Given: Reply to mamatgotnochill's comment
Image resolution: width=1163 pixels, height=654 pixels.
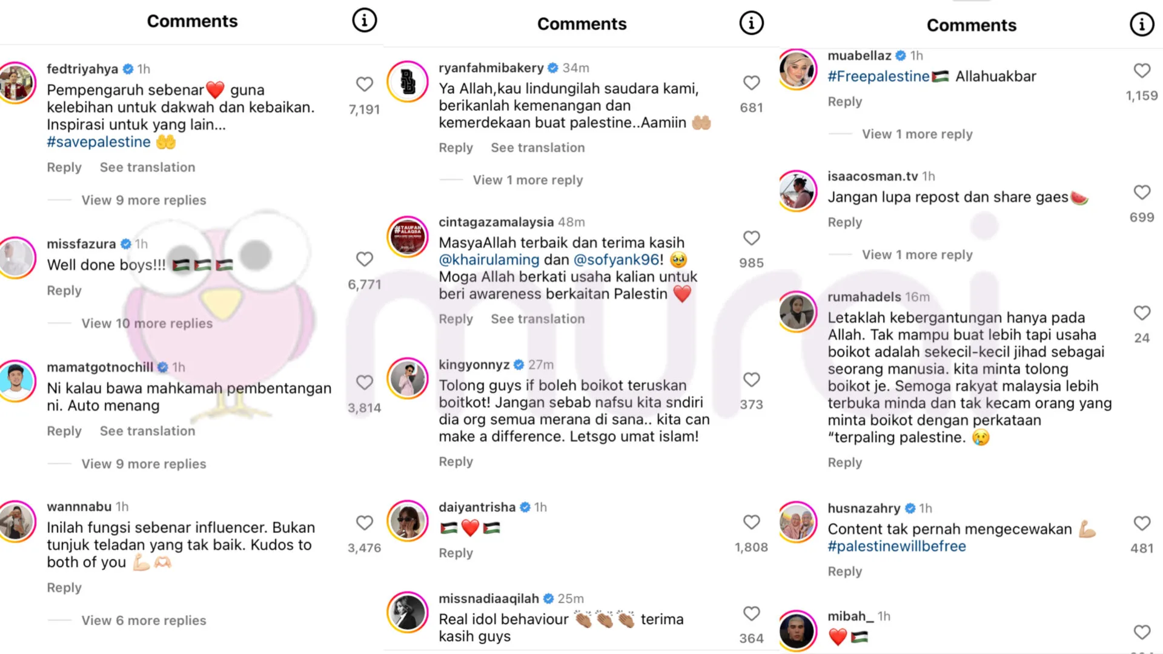Looking at the screenshot, I should (64, 431).
